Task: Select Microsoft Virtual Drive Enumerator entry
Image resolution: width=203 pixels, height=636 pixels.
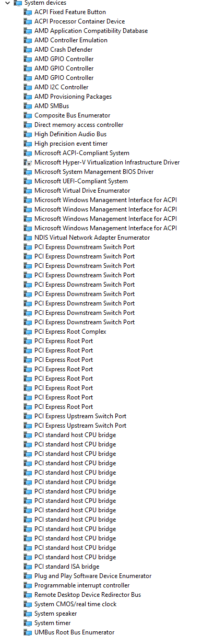Action: tap(82, 191)
